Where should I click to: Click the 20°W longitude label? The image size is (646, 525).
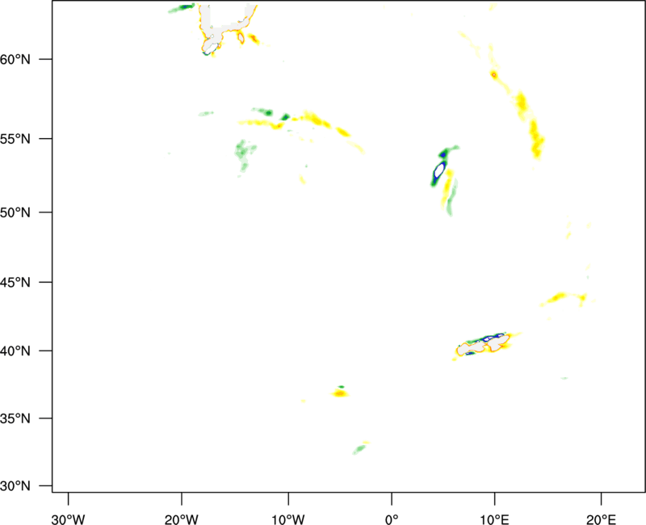coord(181,519)
